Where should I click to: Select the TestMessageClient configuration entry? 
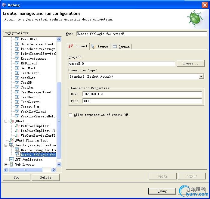pos(36,92)
